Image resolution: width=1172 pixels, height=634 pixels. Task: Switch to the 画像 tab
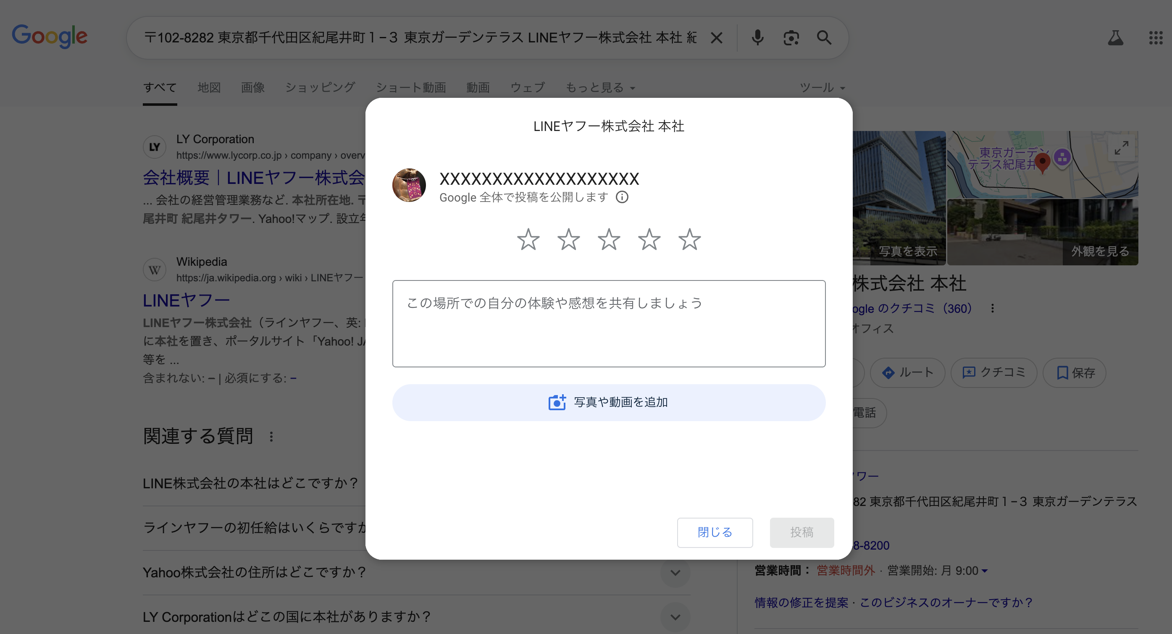(x=253, y=87)
